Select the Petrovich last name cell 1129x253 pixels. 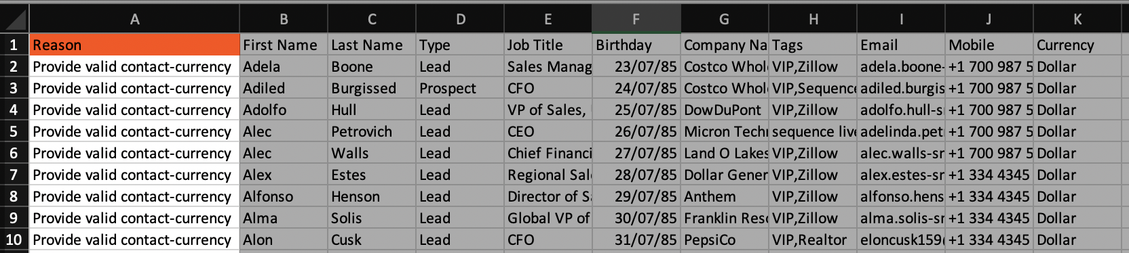tap(372, 131)
